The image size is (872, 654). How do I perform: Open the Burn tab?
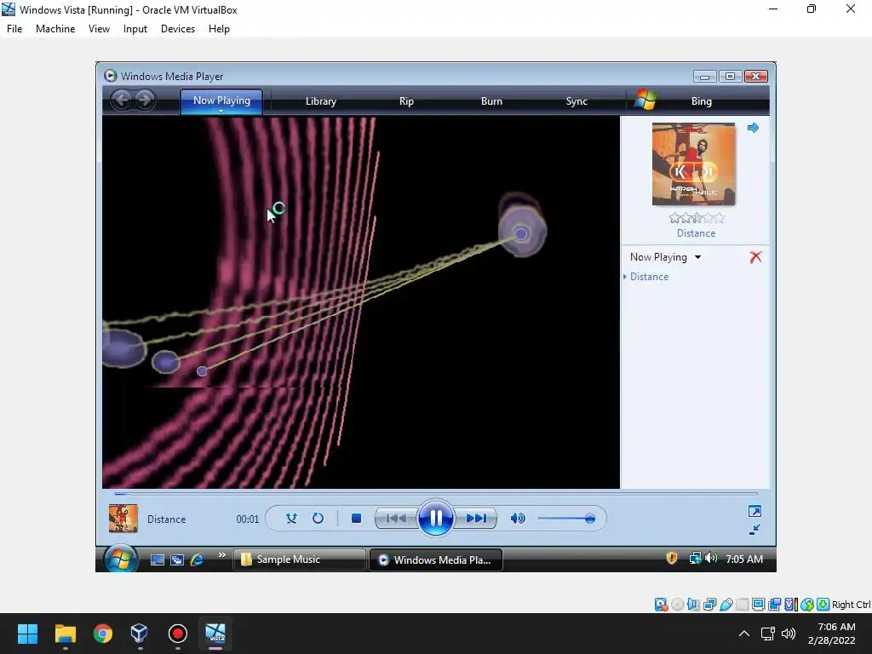point(491,101)
